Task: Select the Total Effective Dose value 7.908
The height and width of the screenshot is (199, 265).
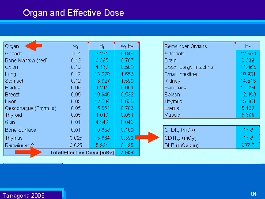Action: 126,153
